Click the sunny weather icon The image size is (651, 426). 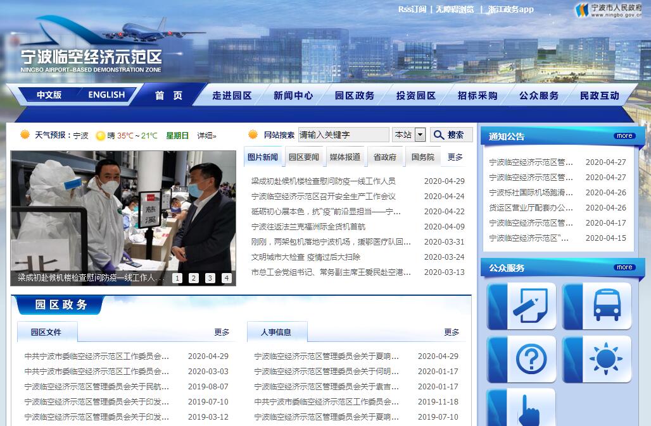(101, 135)
